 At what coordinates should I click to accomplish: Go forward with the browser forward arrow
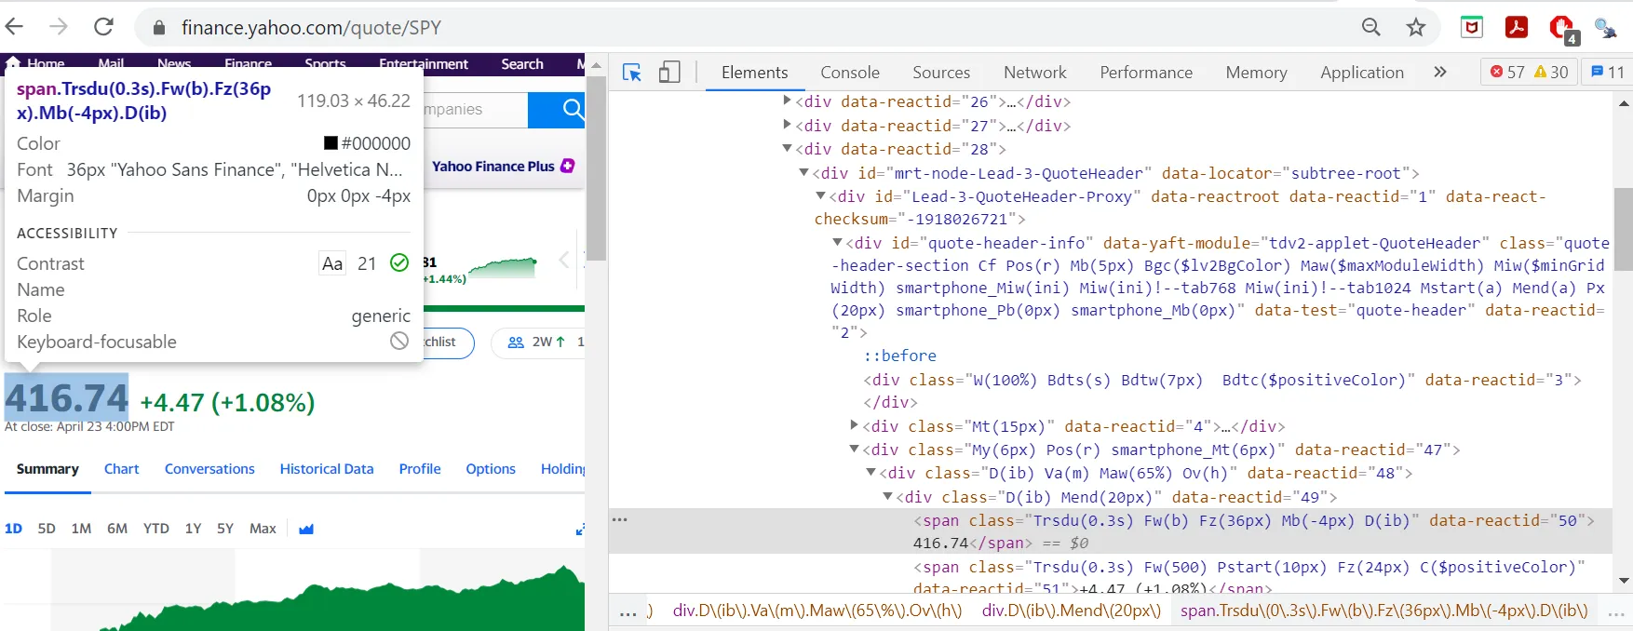(58, 27)
